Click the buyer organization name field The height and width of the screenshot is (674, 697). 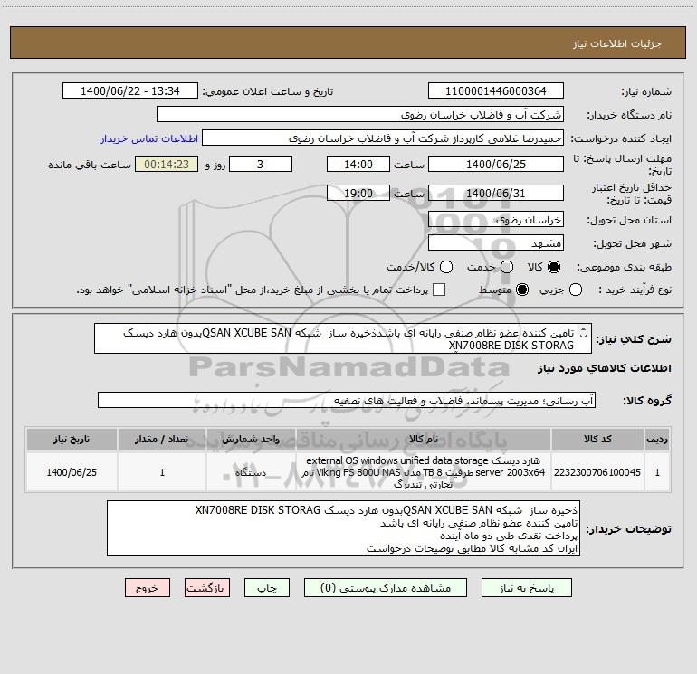pos(360,114)
